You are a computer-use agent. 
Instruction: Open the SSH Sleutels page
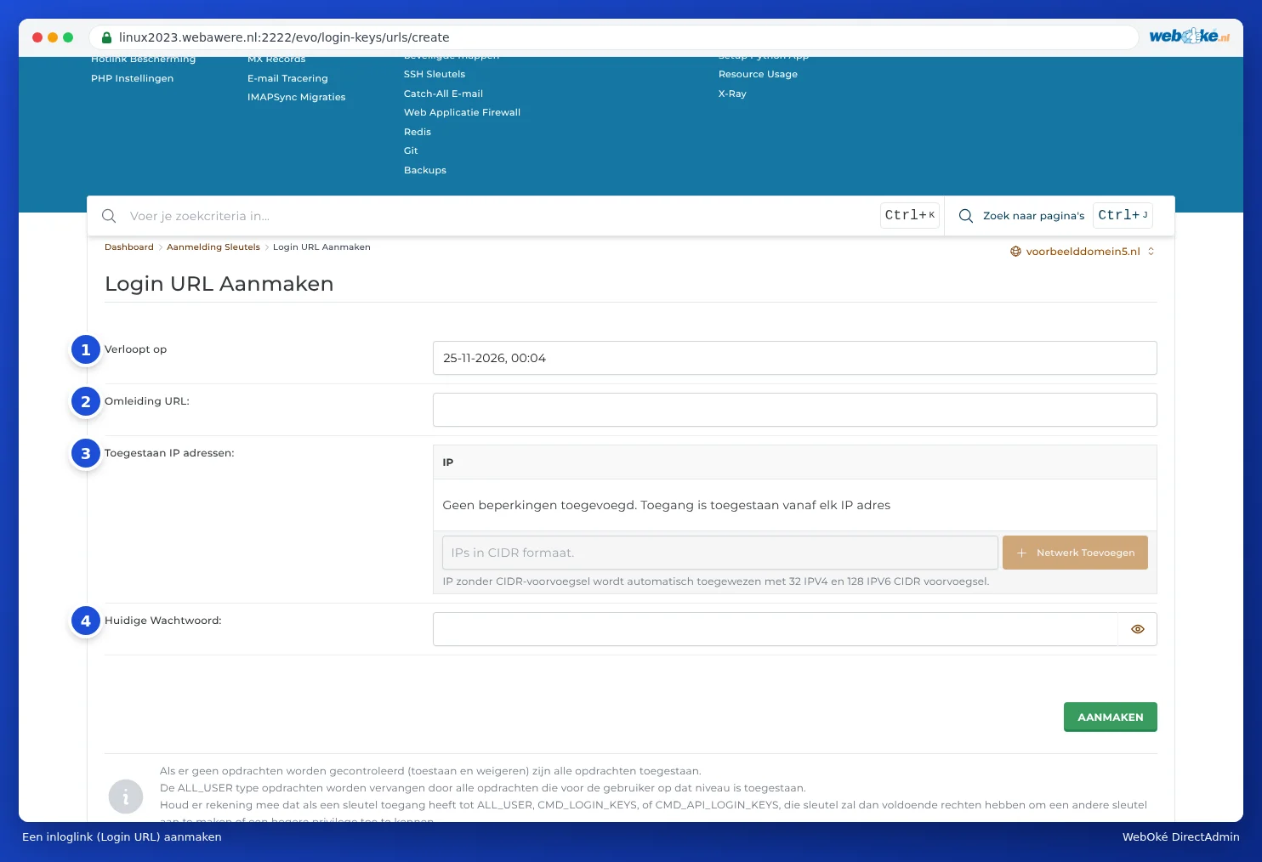pos(435,74)
